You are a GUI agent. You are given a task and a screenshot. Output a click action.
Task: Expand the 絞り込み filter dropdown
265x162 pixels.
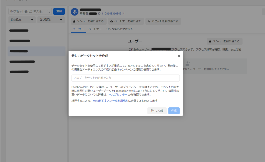click(22, 20)
